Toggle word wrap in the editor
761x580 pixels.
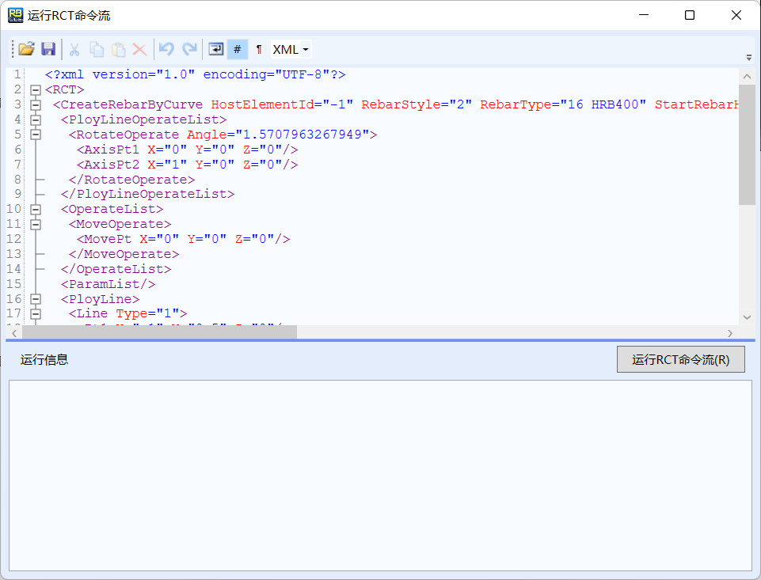(215, 49)
